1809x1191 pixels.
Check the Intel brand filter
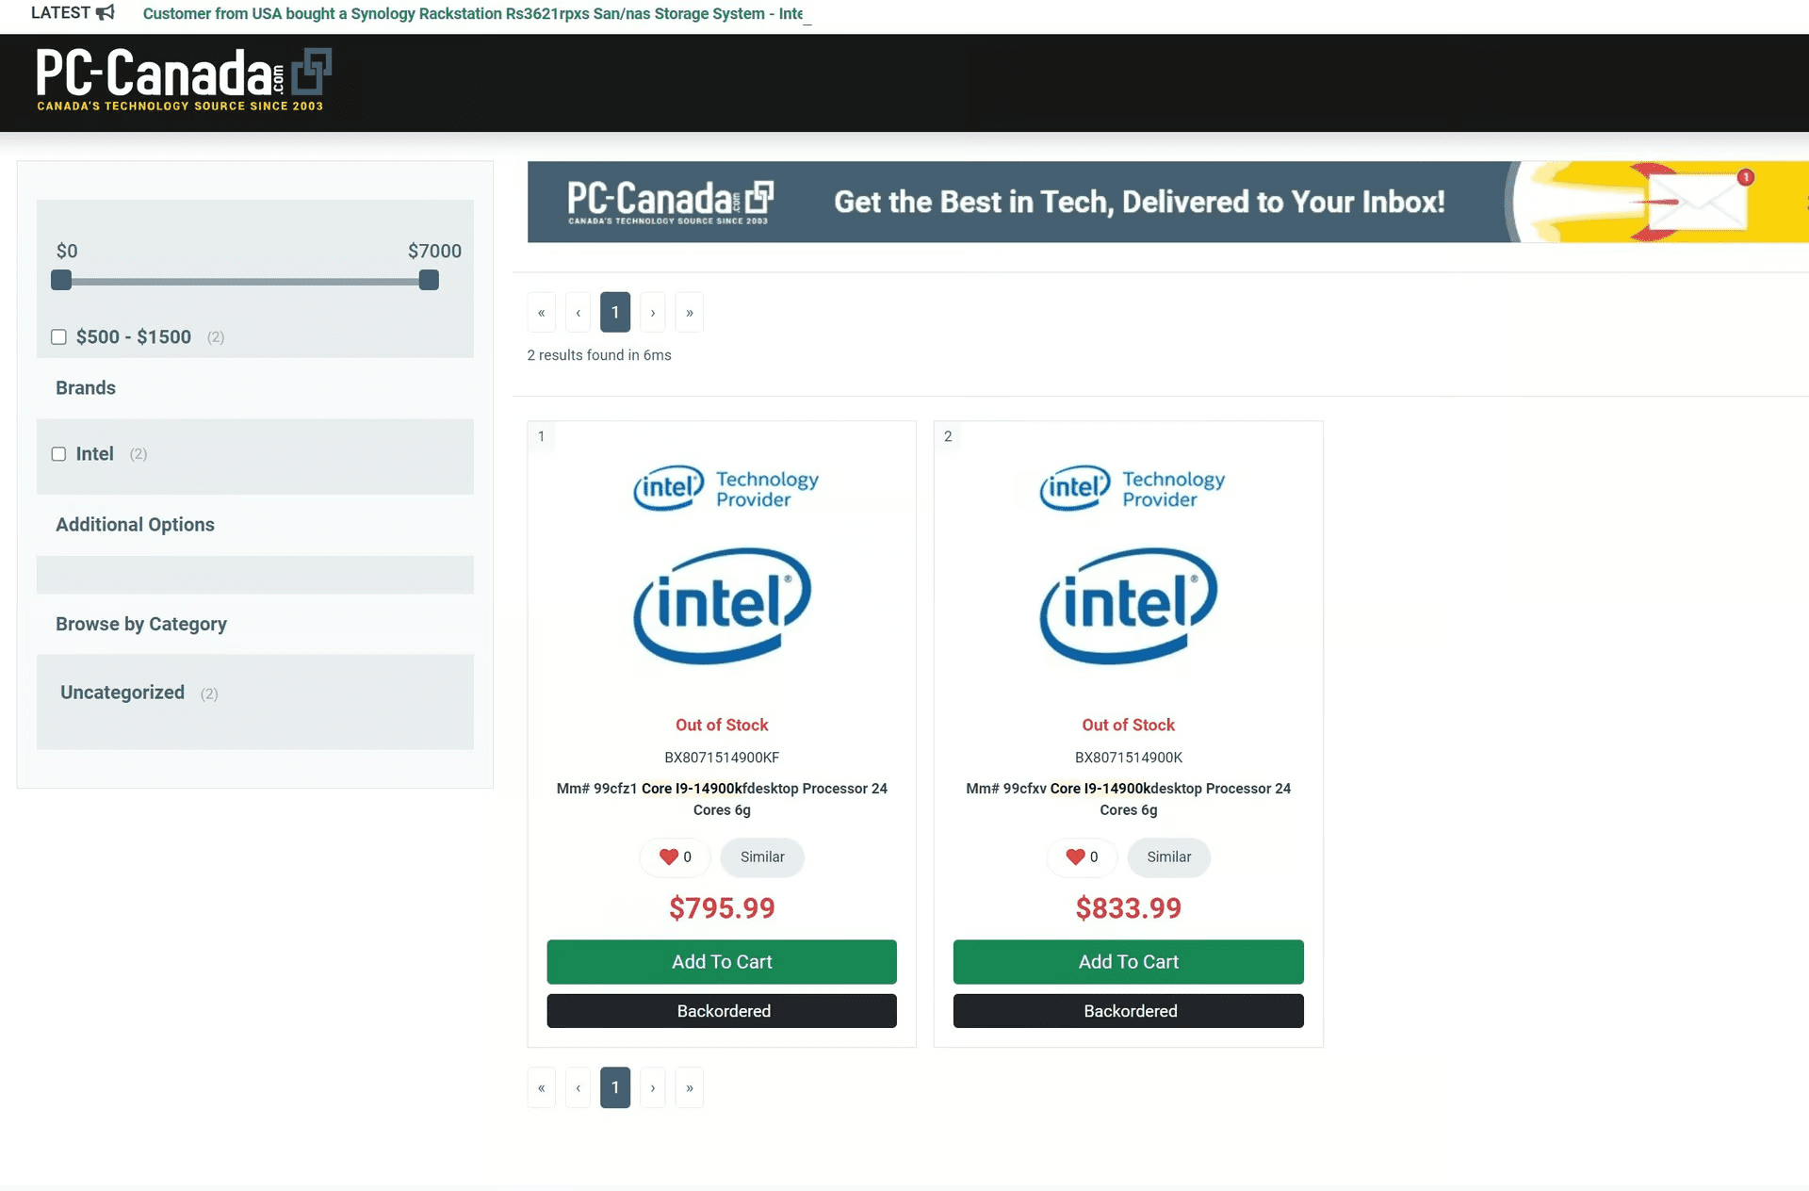[58, 454]
